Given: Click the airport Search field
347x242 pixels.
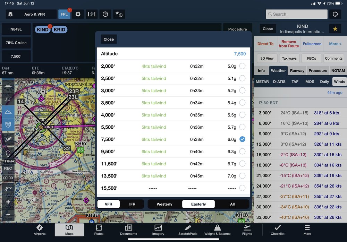Looking at the screenshot, I should click(296, 14).
